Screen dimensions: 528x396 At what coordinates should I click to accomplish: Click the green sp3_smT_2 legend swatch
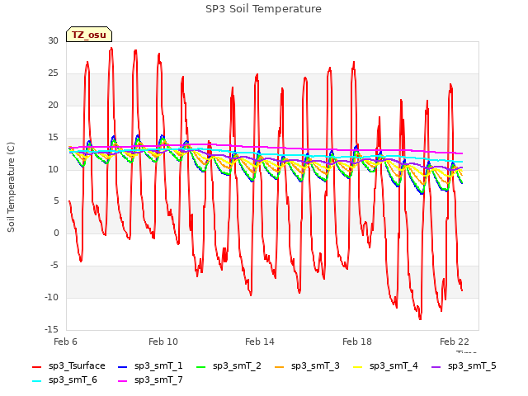[x=201, y=366]
